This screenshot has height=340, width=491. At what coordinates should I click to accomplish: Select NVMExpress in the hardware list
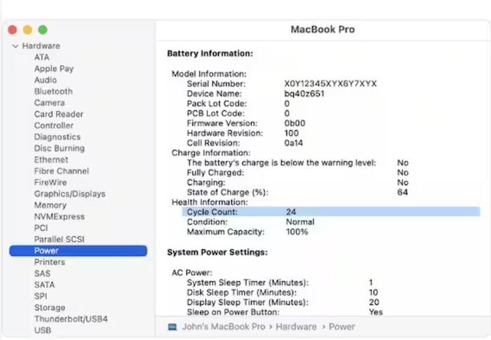[x=59, y=217]
